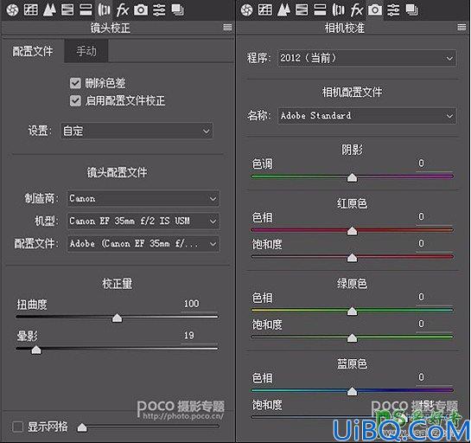471x443 pixels.
Task: Select the active camera icon in 相机校准 panel
Action: coord(375,10)
